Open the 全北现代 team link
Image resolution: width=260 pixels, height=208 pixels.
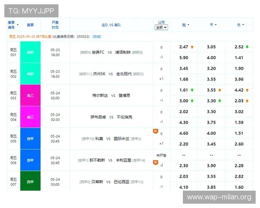pyautogui.click(x=124, y=74)
